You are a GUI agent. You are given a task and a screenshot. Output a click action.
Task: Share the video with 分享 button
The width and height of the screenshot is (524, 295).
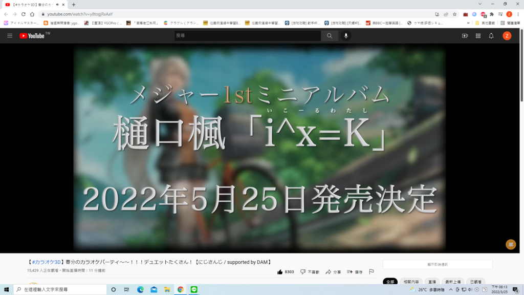[333, 272]
